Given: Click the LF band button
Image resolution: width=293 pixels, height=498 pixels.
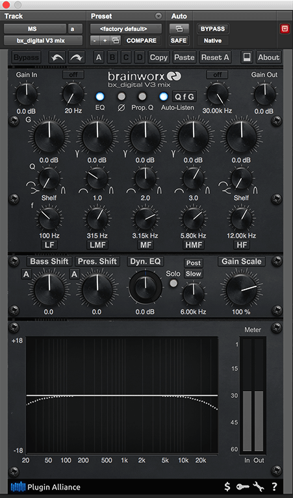Looking at the screenshot, I should pyautogui.click(x=49, y=245).
